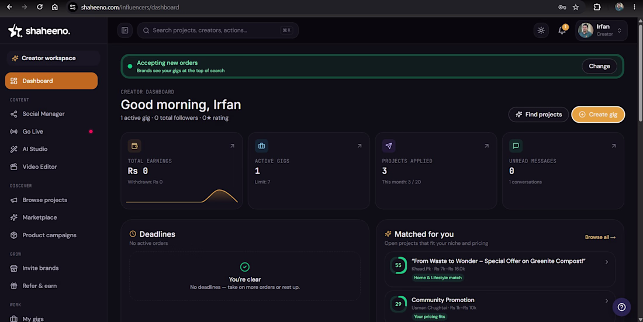Select the Creator workspace switcher
This screenshot has width=643, height=322.
53,58
